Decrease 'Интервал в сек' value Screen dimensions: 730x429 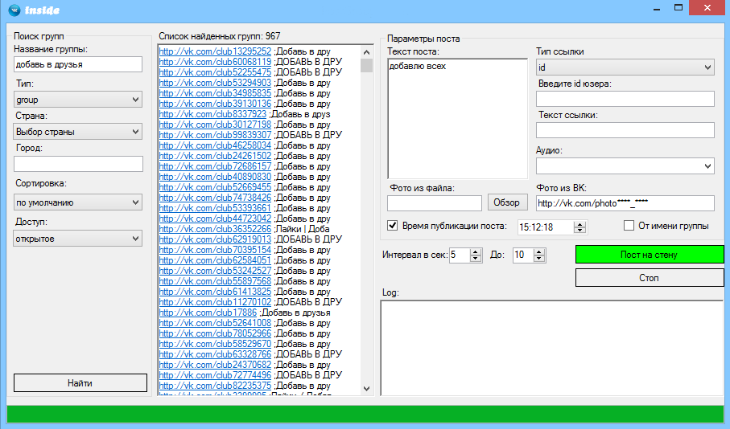click(x=476, y=258)
